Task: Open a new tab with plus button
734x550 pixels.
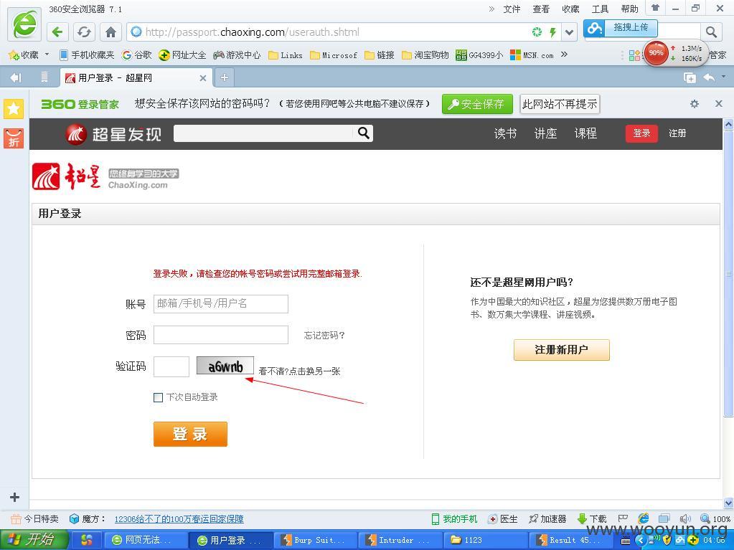Action: coord(225,77)
